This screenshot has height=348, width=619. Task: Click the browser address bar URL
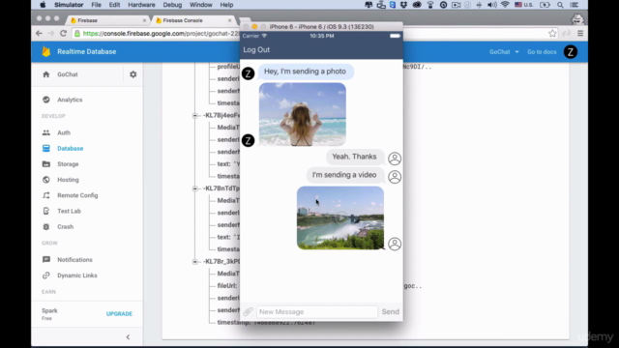click(x=162, y=34)
